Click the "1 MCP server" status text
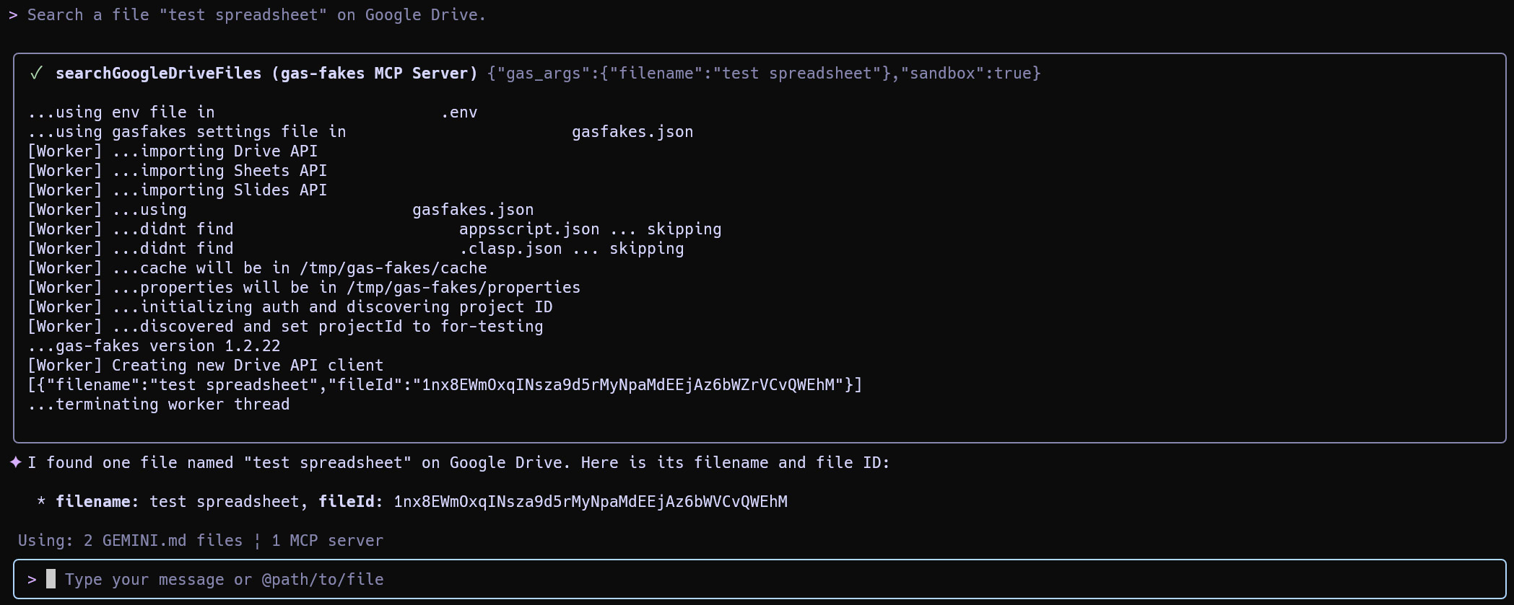This screenshot has height=605, width=1514. pyautogui.click(x=327, y=541)
